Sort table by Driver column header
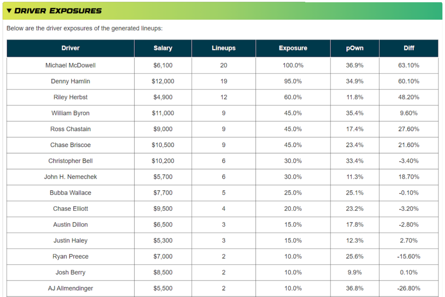 (70, 48)
